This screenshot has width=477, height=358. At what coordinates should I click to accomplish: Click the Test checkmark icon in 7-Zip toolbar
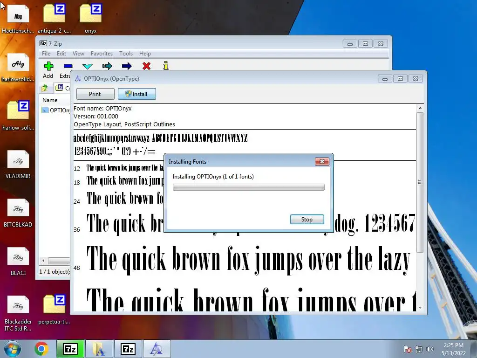88,66
